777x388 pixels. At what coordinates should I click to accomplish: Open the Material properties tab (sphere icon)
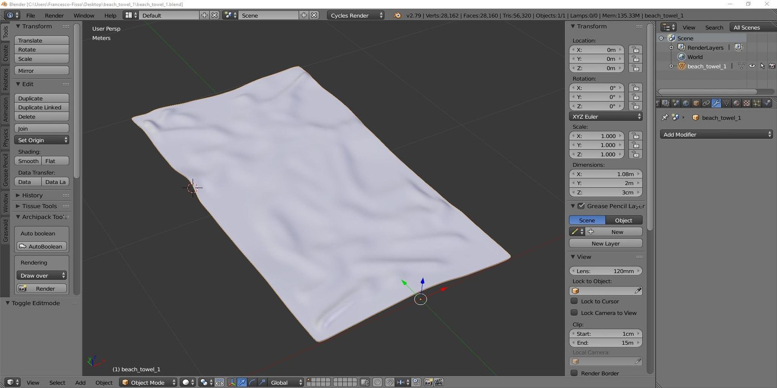pos(737,103)
